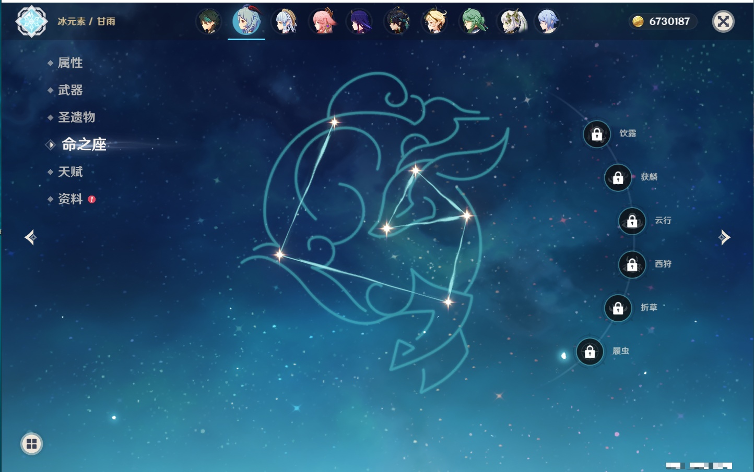The image size is (754, 472).
Task: Select the pink-haired Yae Miko avatar
Action: 322,21
